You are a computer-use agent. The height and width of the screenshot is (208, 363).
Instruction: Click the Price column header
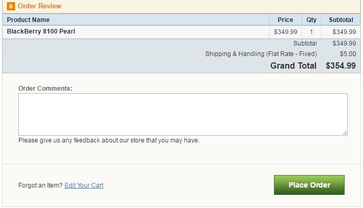(x=285, y=20)
